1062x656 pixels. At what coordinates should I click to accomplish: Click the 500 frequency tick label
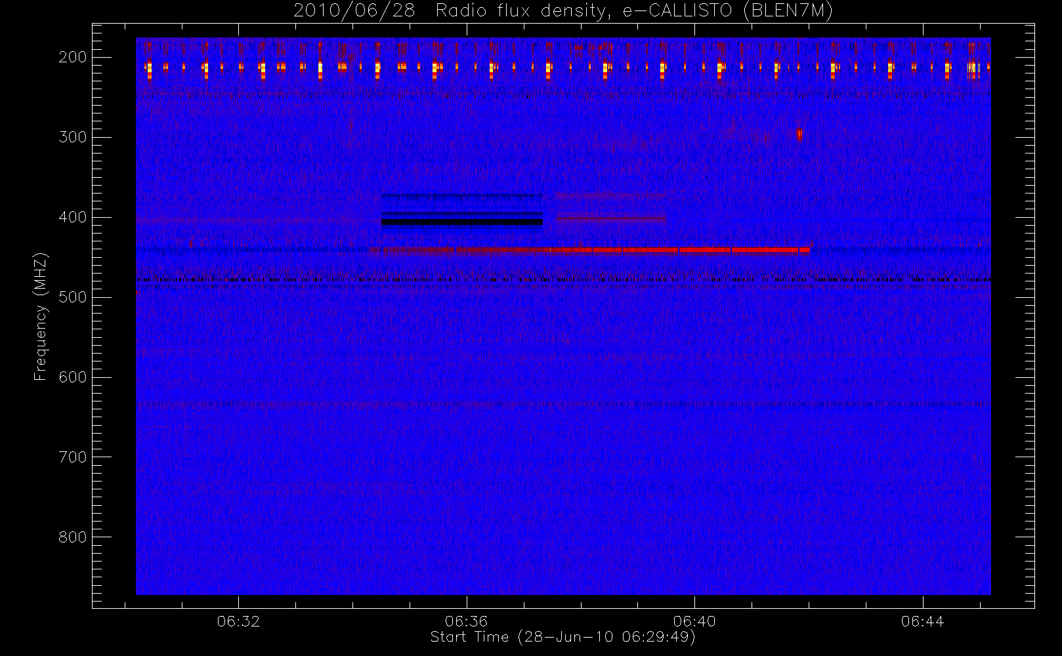(73, 297)
